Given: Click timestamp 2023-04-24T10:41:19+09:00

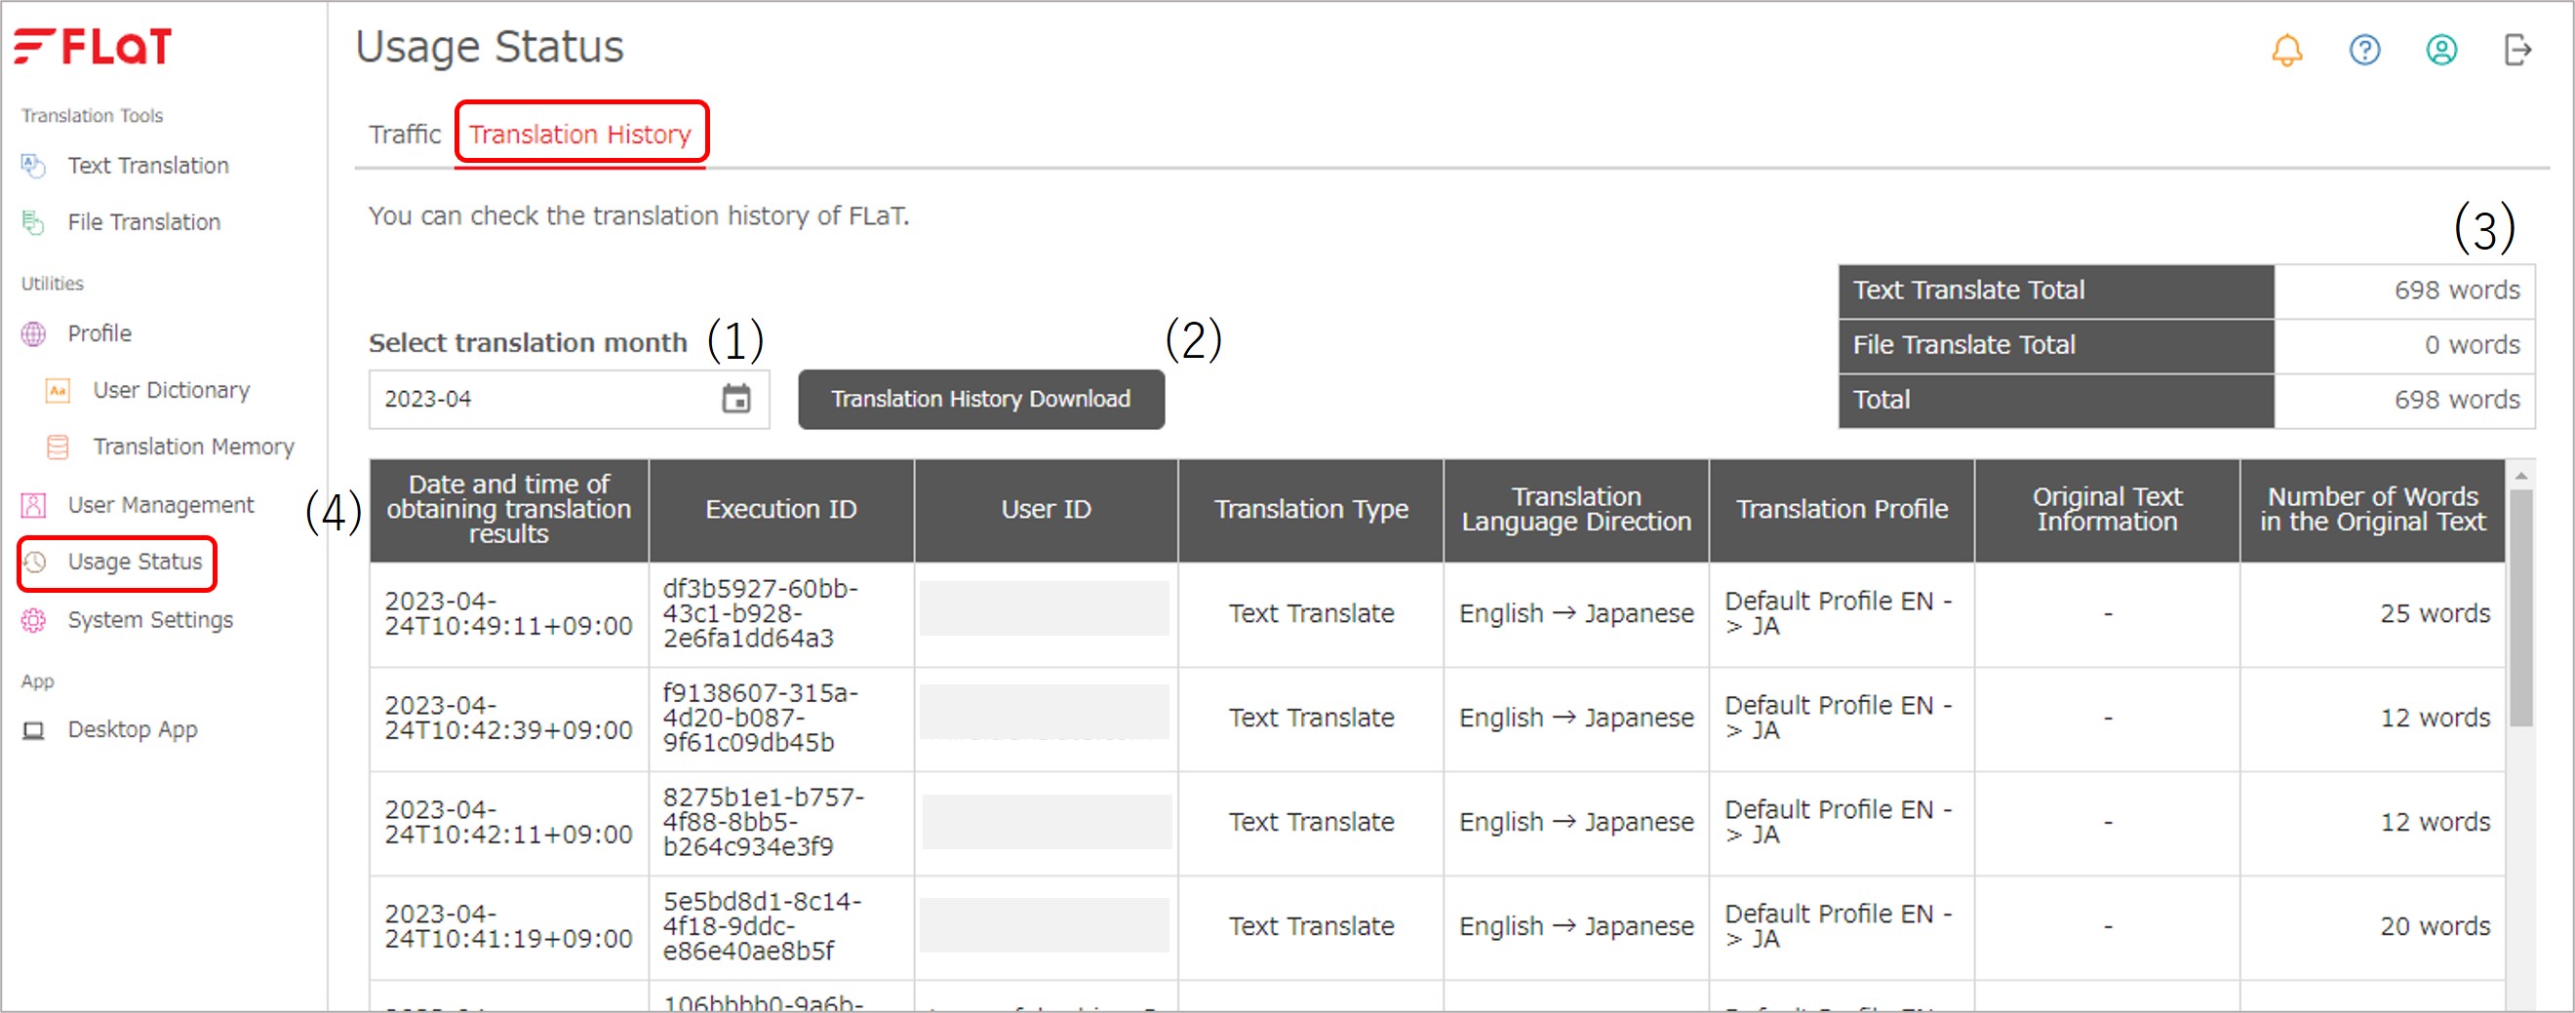Looking at the screenshot, I should pos(508,926).
